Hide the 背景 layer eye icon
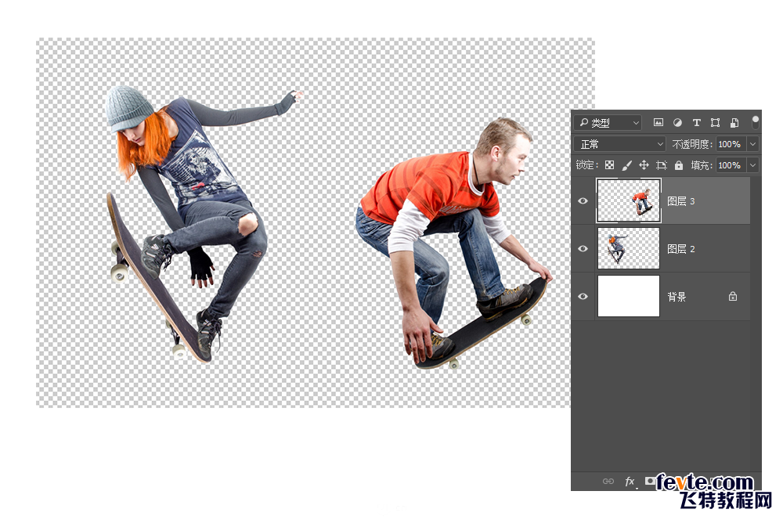Screen dimensions: 783x520 point(583,296)
